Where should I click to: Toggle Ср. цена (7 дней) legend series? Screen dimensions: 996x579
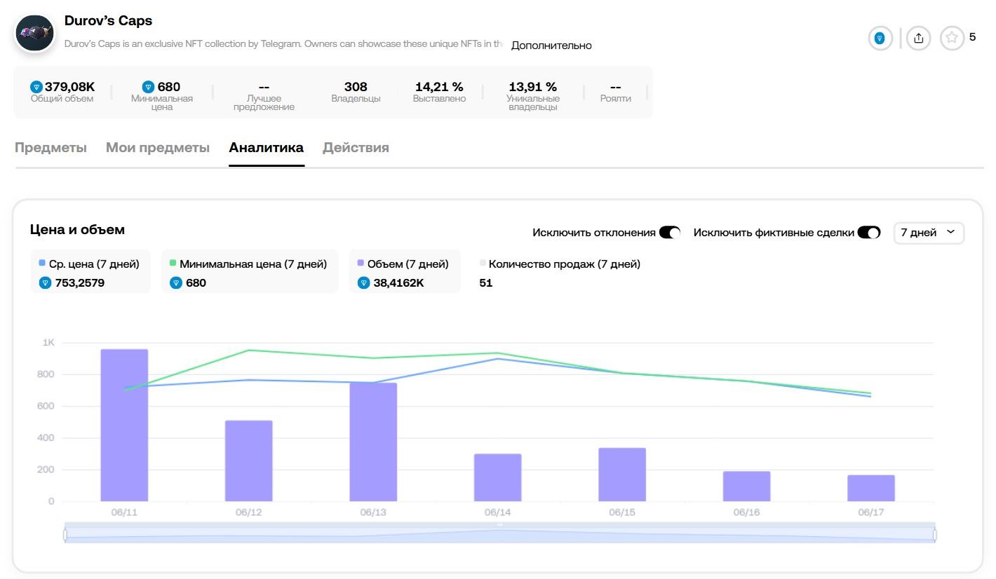[x=90, y=271]
